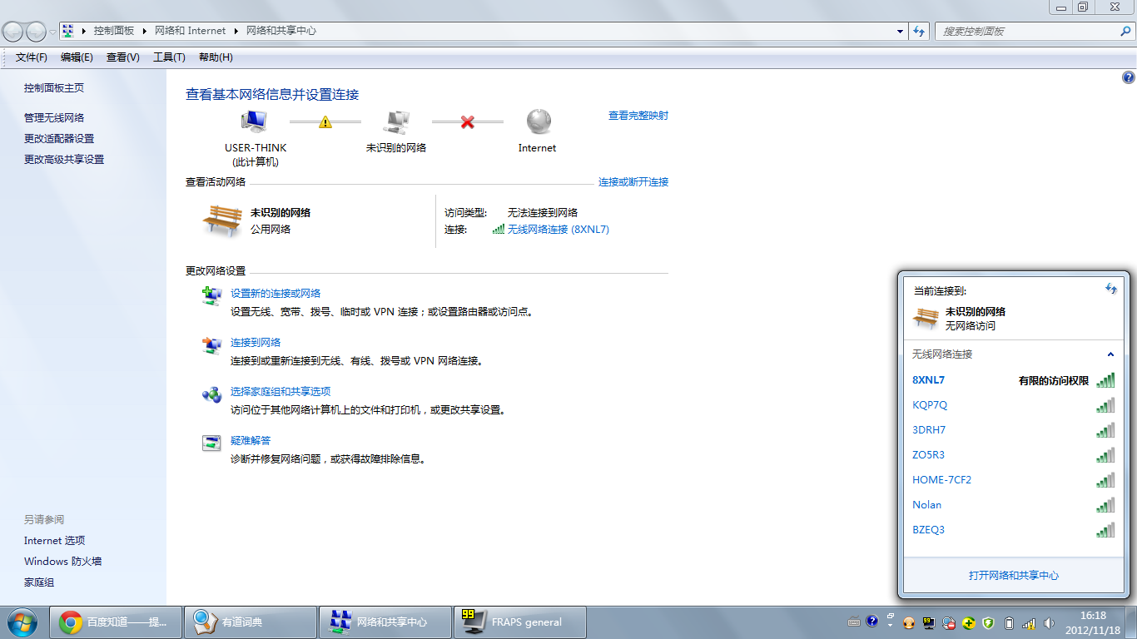Image resolution: width=1137 pixels, height=639 pixels.
Task: Click the 选择家庭组和共享选项 icon
Action: pyautogui.click(x=212, y=394)
